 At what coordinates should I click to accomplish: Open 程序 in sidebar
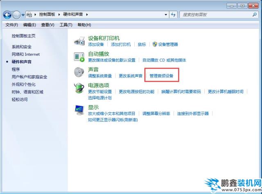click(16, 69)
